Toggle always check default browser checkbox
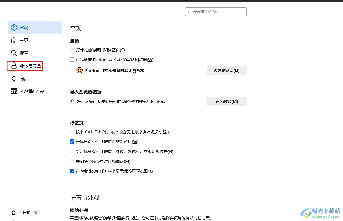 [72, 60]
